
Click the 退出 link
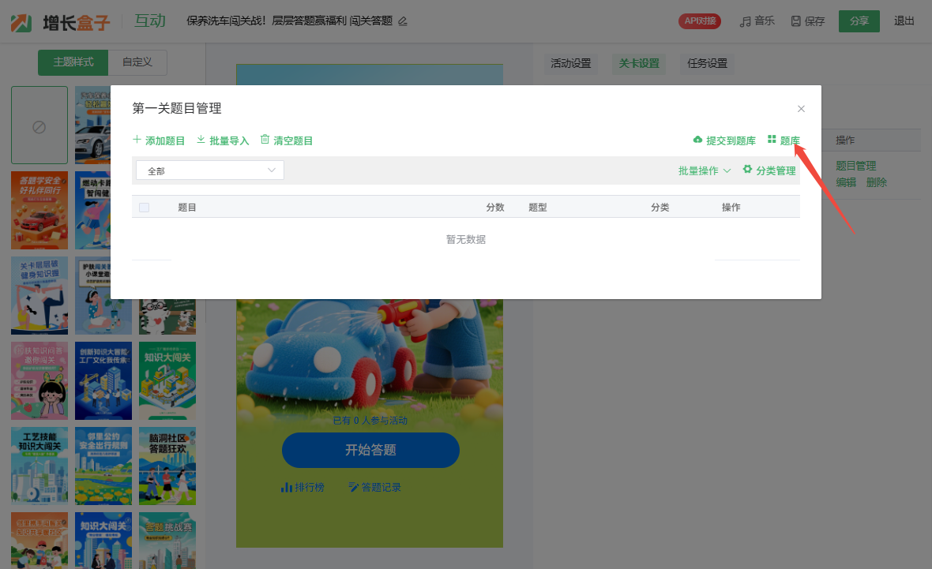904,21
